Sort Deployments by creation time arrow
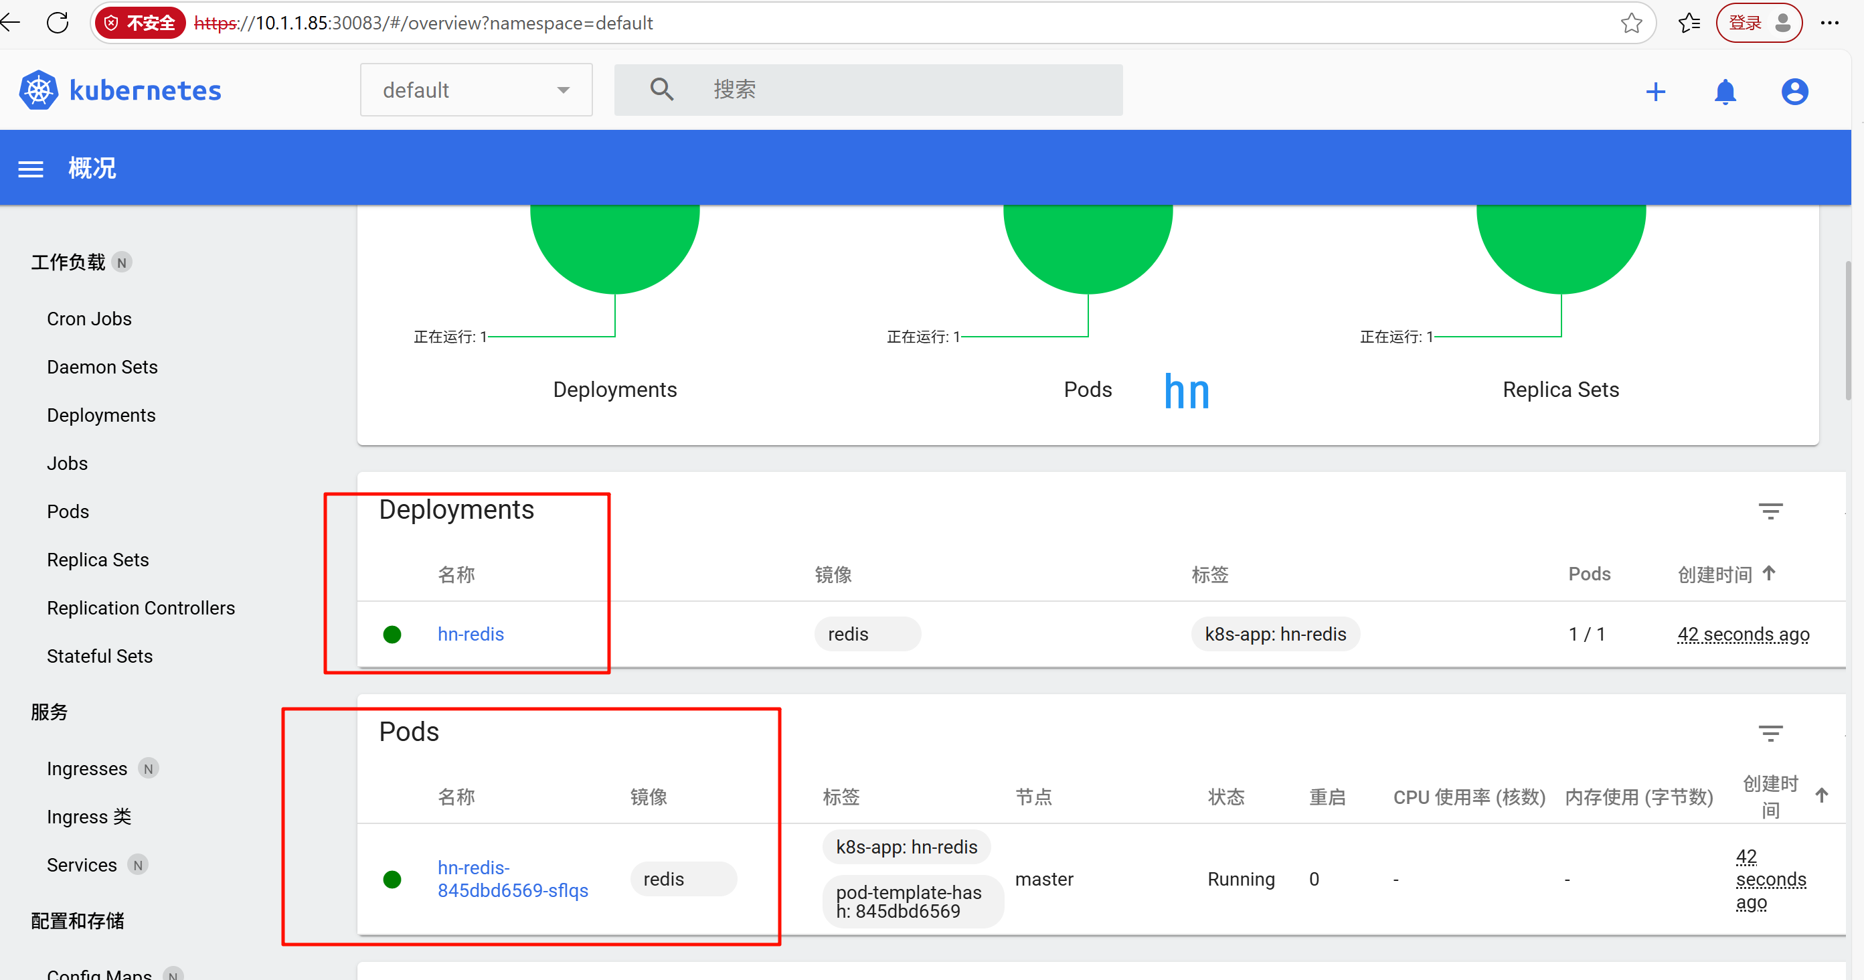 tap(1768, 573)
